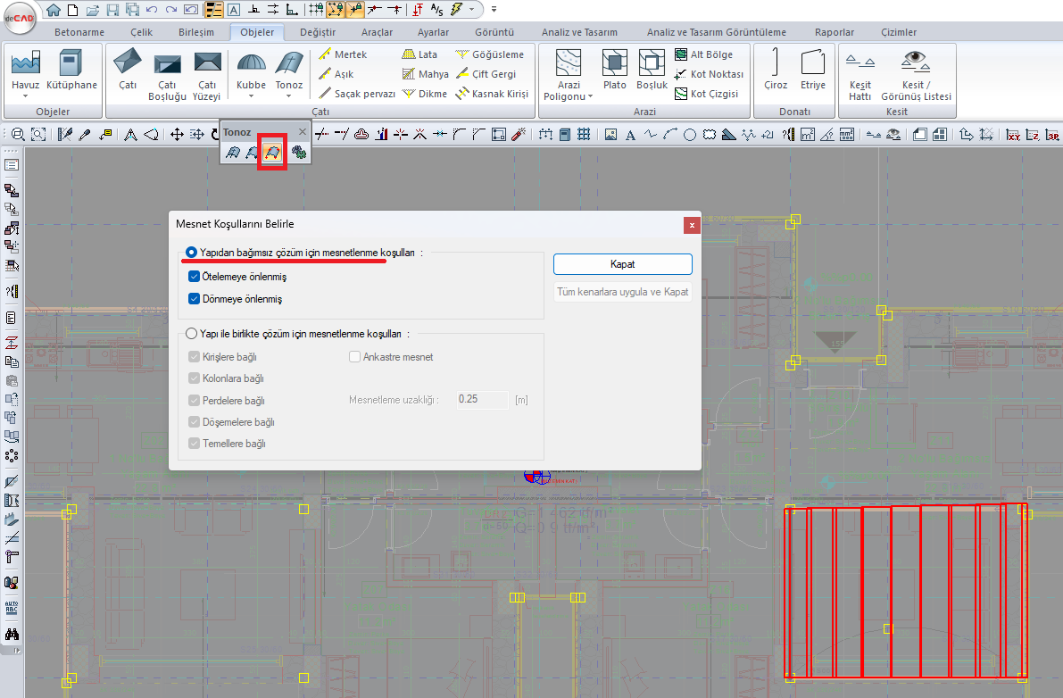Click the Tonoz settings gear icon
This screenshot has width=1063, height=698.
[x=298, y=153]
